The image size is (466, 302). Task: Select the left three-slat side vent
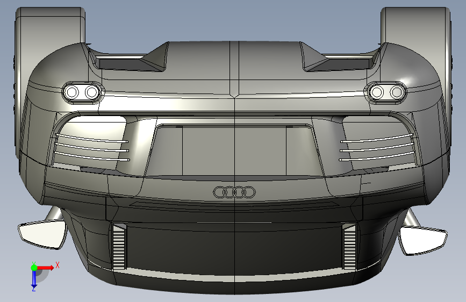pos(92,147)
